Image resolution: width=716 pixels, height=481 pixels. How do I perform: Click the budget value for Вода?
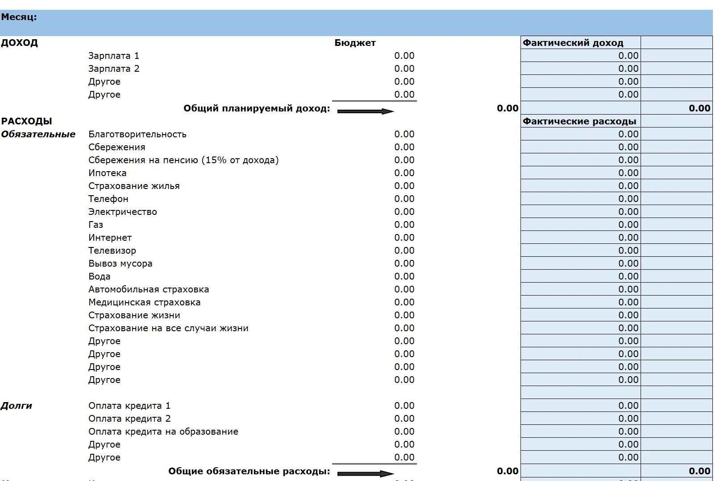(404, 276)
